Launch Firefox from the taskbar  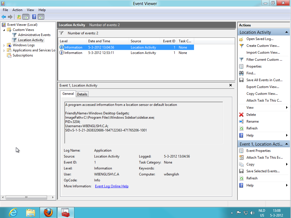tap(48, 213)
